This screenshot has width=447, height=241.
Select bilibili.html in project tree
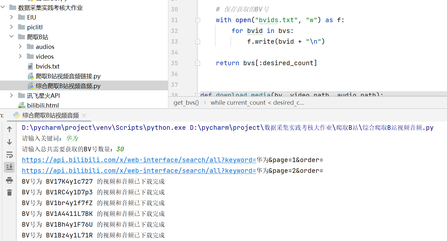point(43,105)
